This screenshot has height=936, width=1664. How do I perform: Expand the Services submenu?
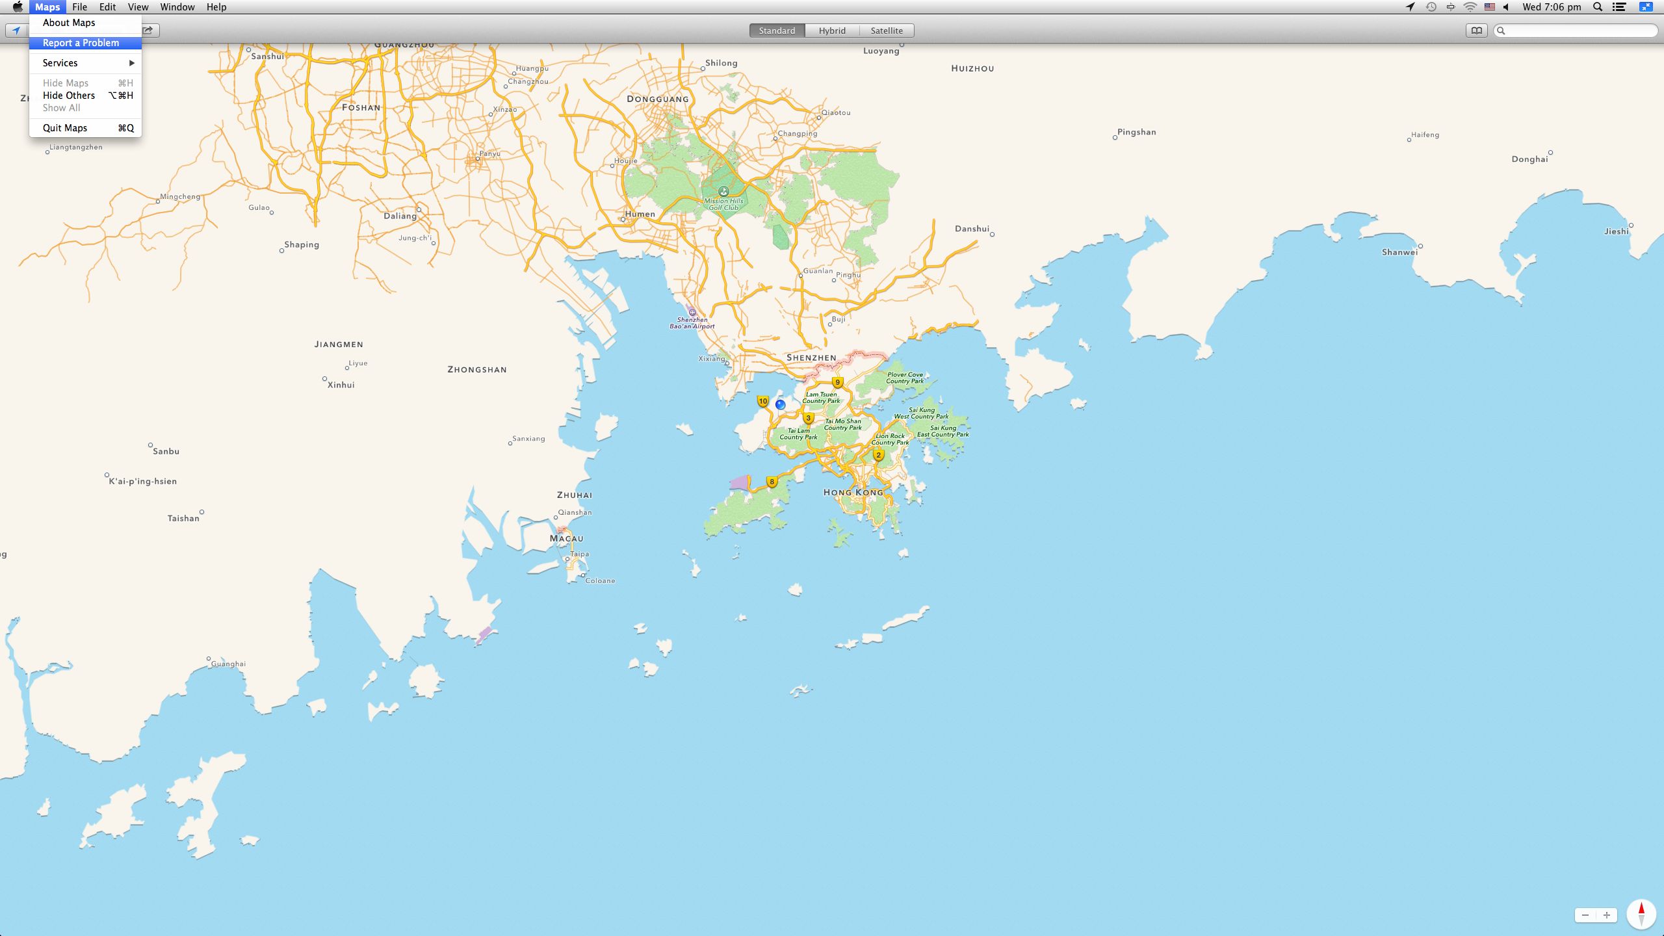[x=85, y=63]
